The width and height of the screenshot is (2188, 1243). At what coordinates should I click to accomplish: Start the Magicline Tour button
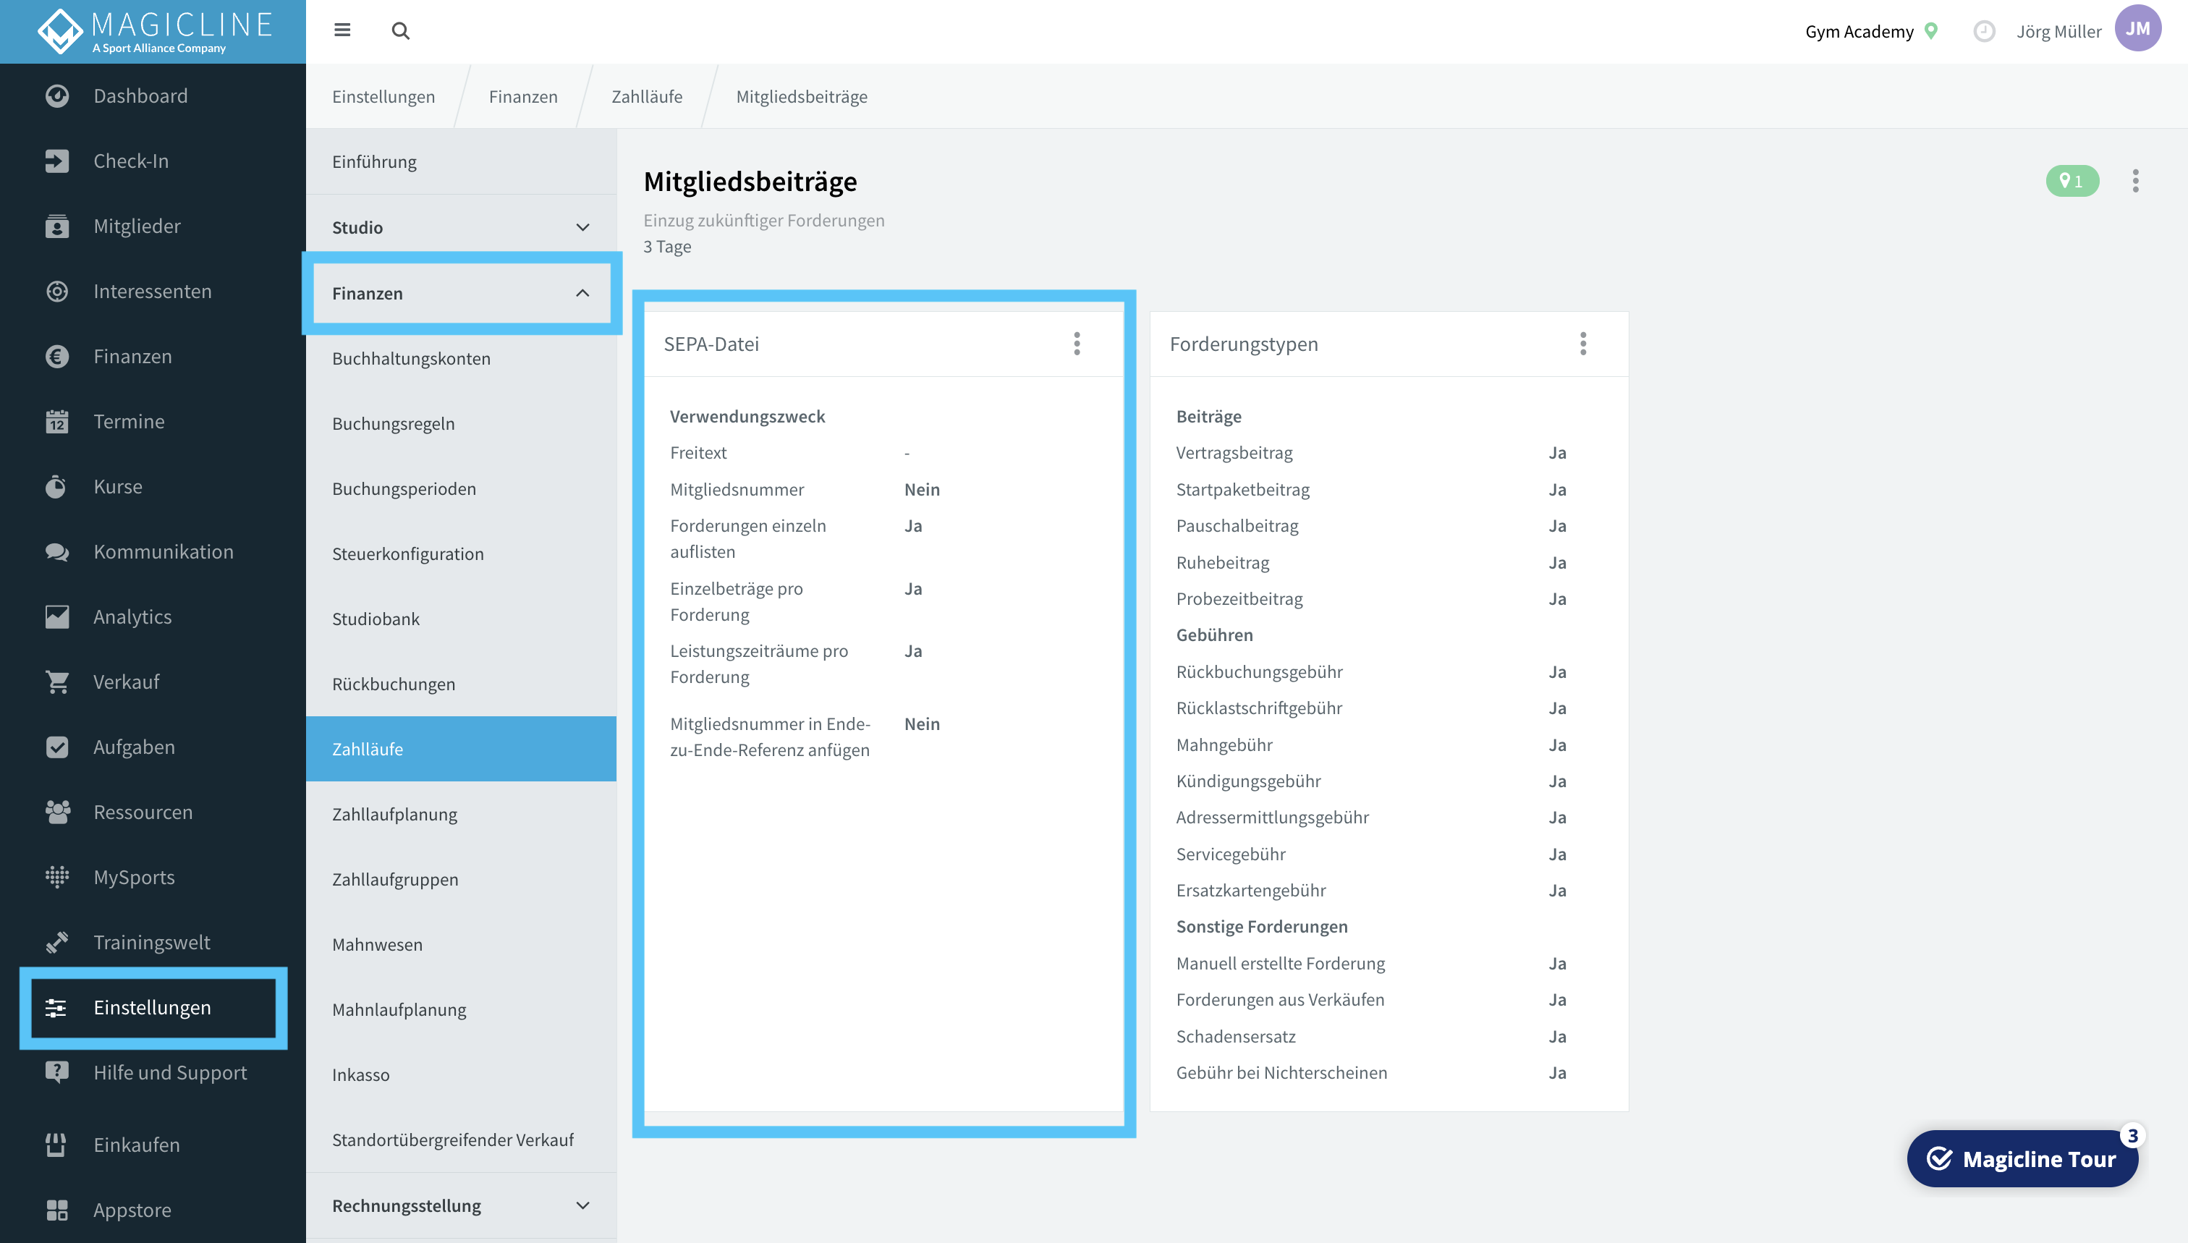pyautogui.click(x=2022, y=1158)
